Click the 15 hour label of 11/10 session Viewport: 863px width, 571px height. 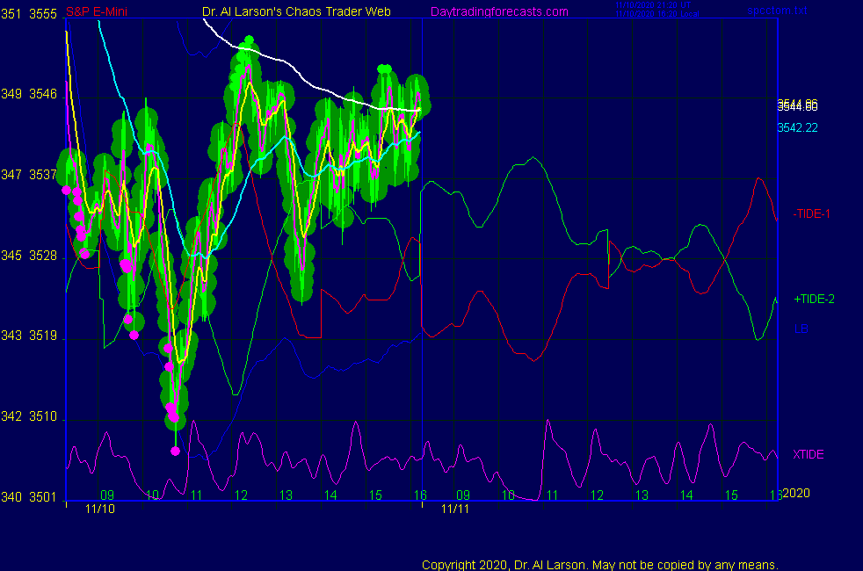pos(375,495)
